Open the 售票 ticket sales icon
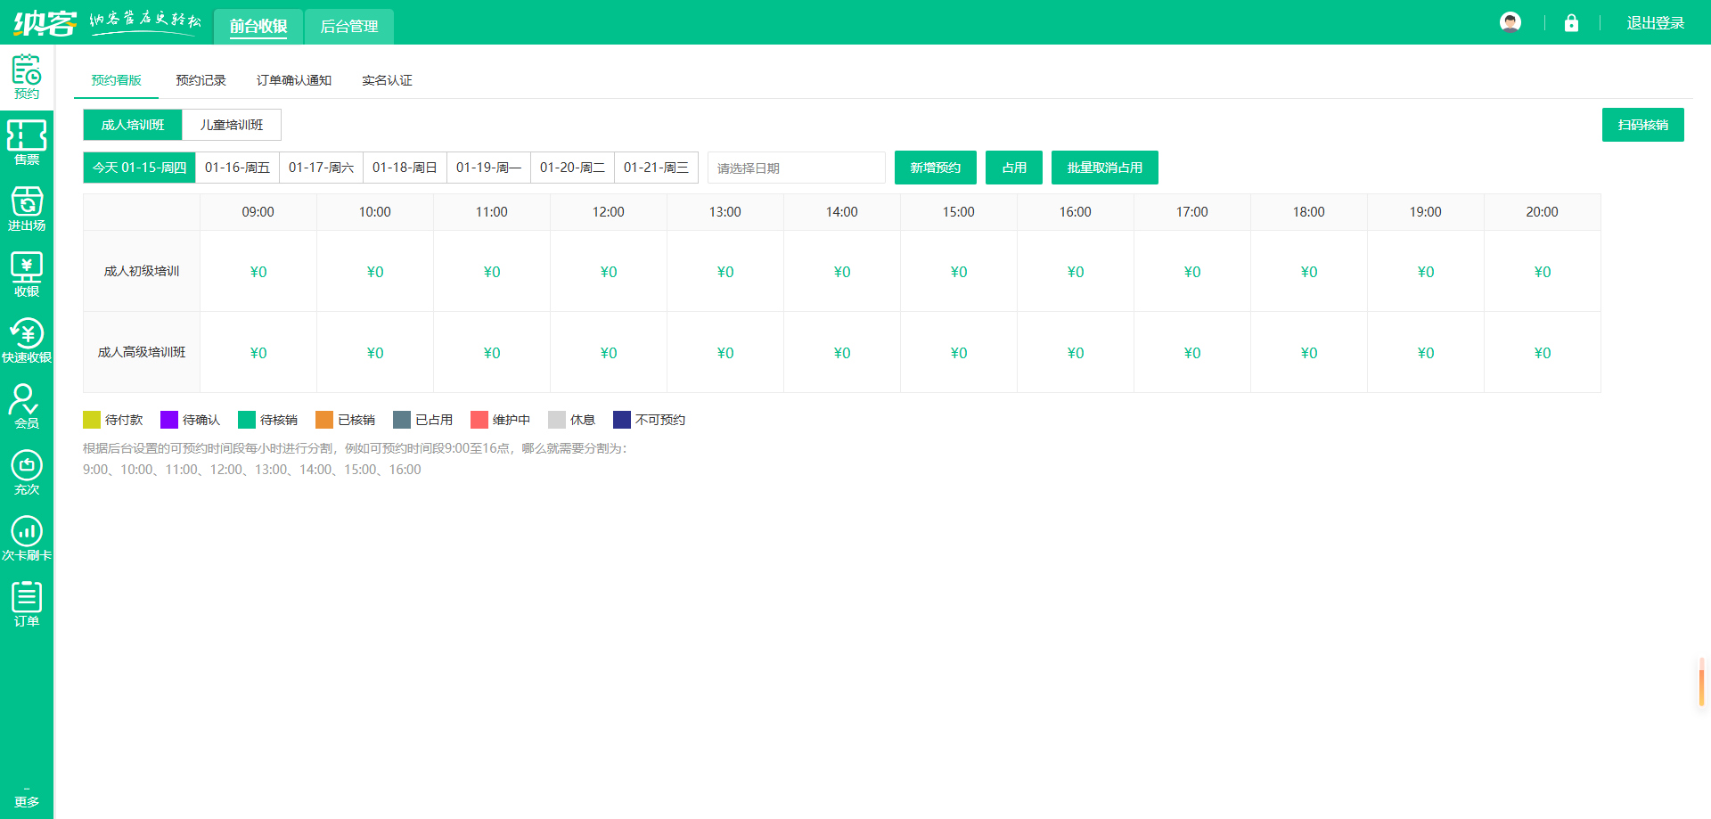Viewport: 1711px width, 819px height. coord(27,143)
